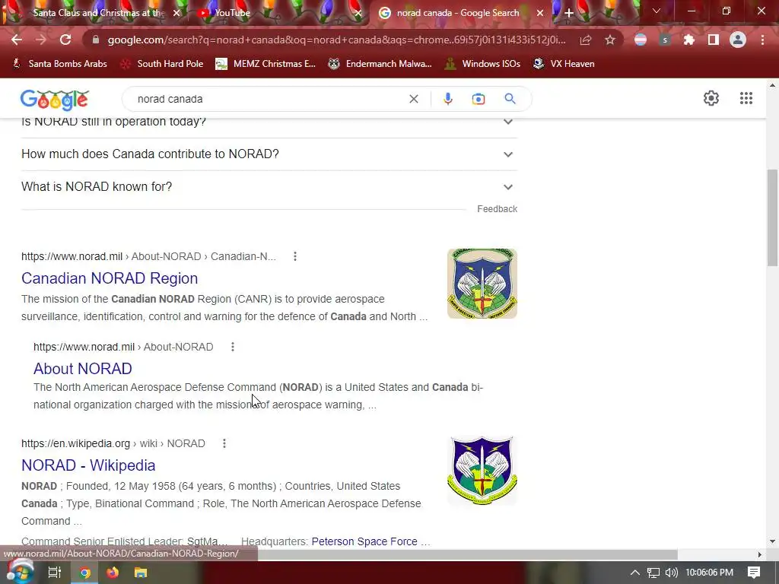This screenshot has height=584, width=779.
Task: Open the Google apps grid
Action: [746, 98]
